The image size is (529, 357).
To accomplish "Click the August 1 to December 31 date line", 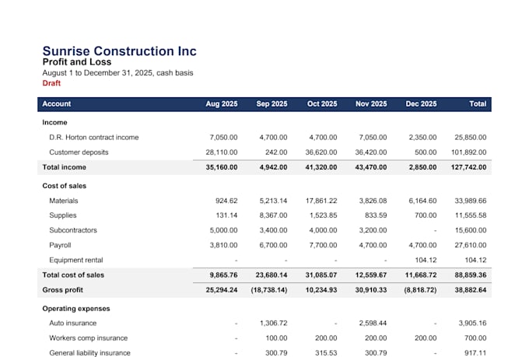I will click(117, 73).
